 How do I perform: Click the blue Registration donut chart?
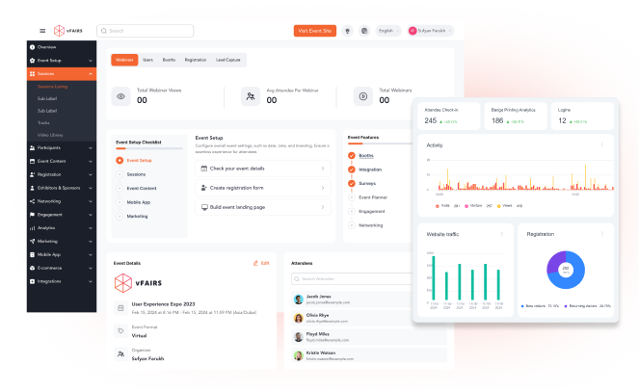(x=566, y=270)
